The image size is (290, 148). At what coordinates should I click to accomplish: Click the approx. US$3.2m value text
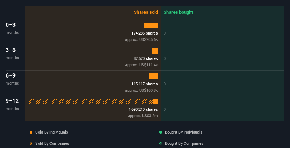(x=143, y=116)
